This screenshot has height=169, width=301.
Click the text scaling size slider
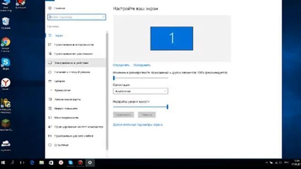[141, 78]
